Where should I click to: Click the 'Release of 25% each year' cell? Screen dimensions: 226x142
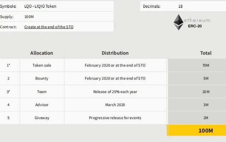[115, 92]
